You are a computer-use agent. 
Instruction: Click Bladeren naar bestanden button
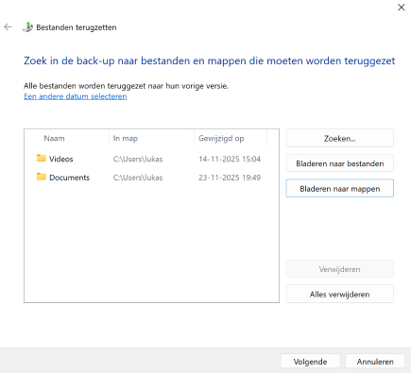tap(339, 163)
